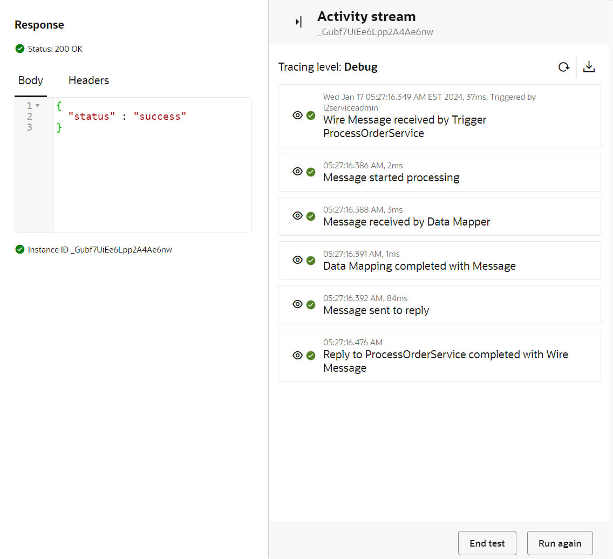Viewport: 613px width, 559px height.
Task: Collapse the Activity stream panel
Action: (298, 22)
